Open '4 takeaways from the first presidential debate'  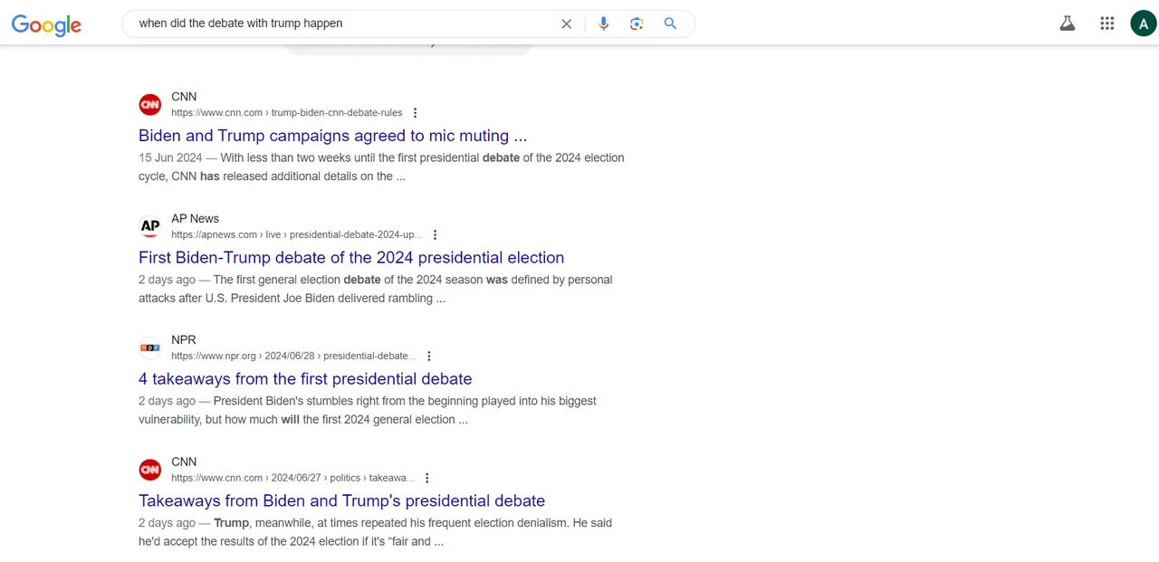[x=305, y=379]
